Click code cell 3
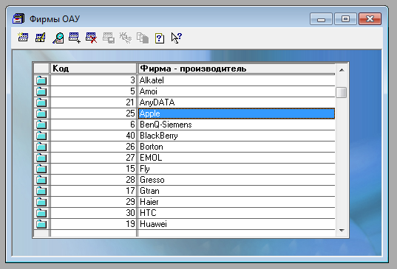The image size is (397, 269). (93, 80)
